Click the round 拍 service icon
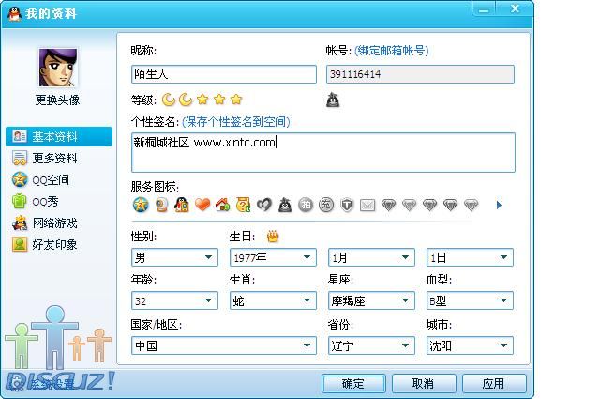Image resolution: width=600 pixels, height=399 pixels. (306, 205)
